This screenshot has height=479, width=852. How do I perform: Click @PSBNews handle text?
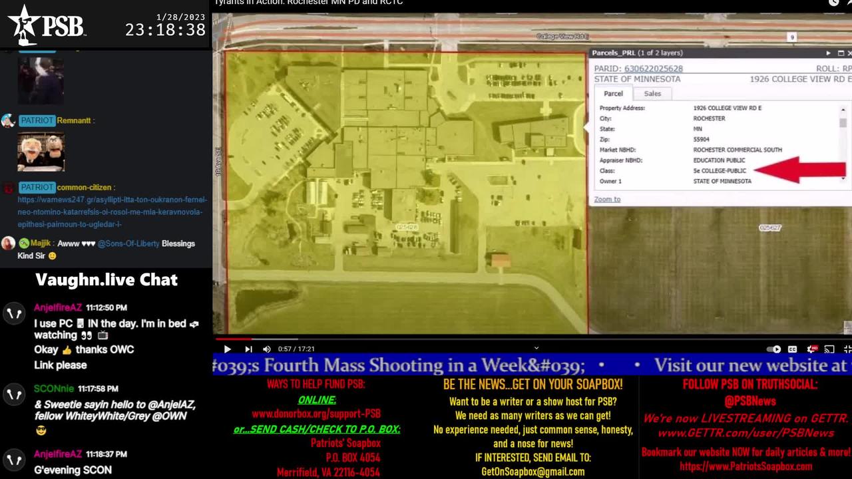749,400
